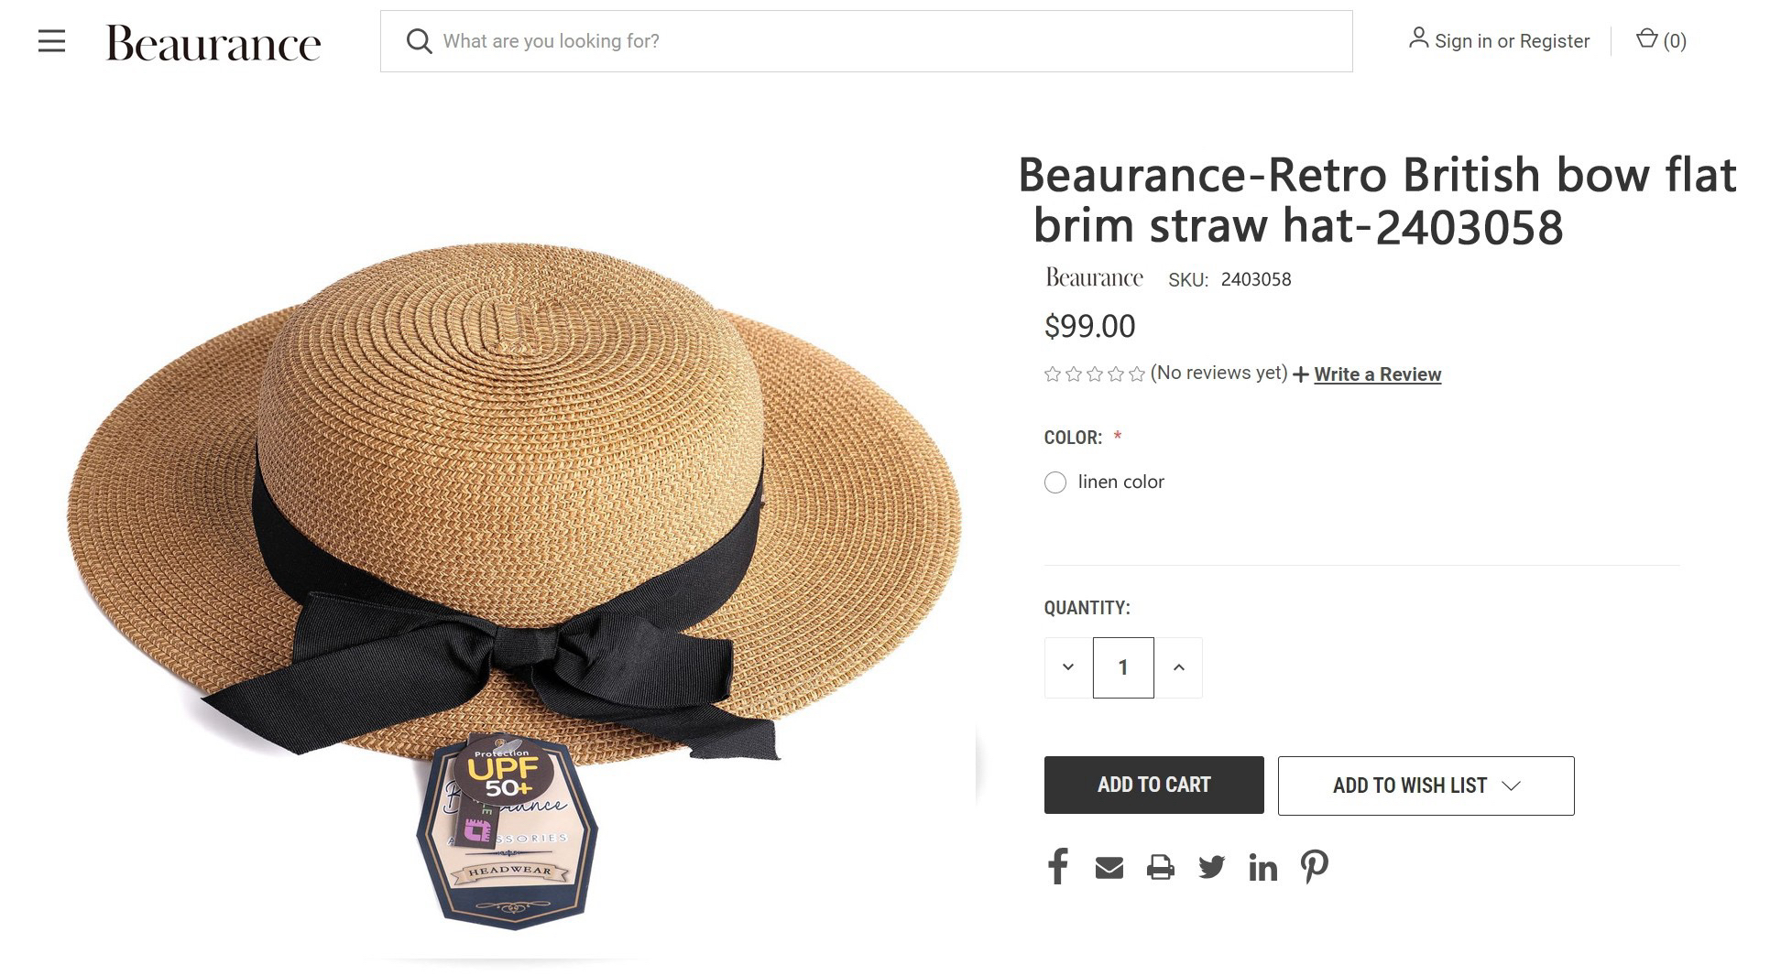Click the quantity number field
1781x975 pixels.
pyautogui.click(x=1123, y=667)
